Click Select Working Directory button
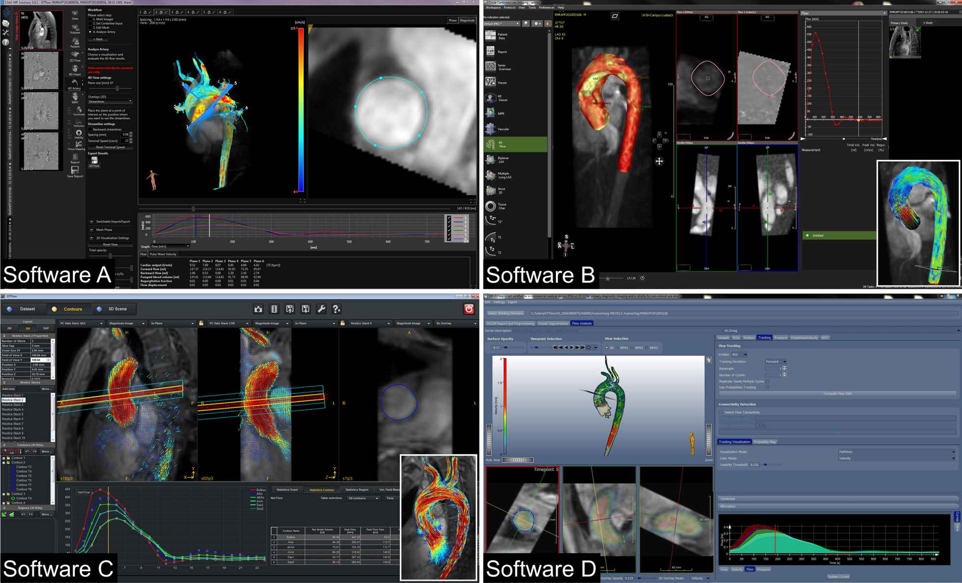962x583 pixels. [x=505, y=313]
